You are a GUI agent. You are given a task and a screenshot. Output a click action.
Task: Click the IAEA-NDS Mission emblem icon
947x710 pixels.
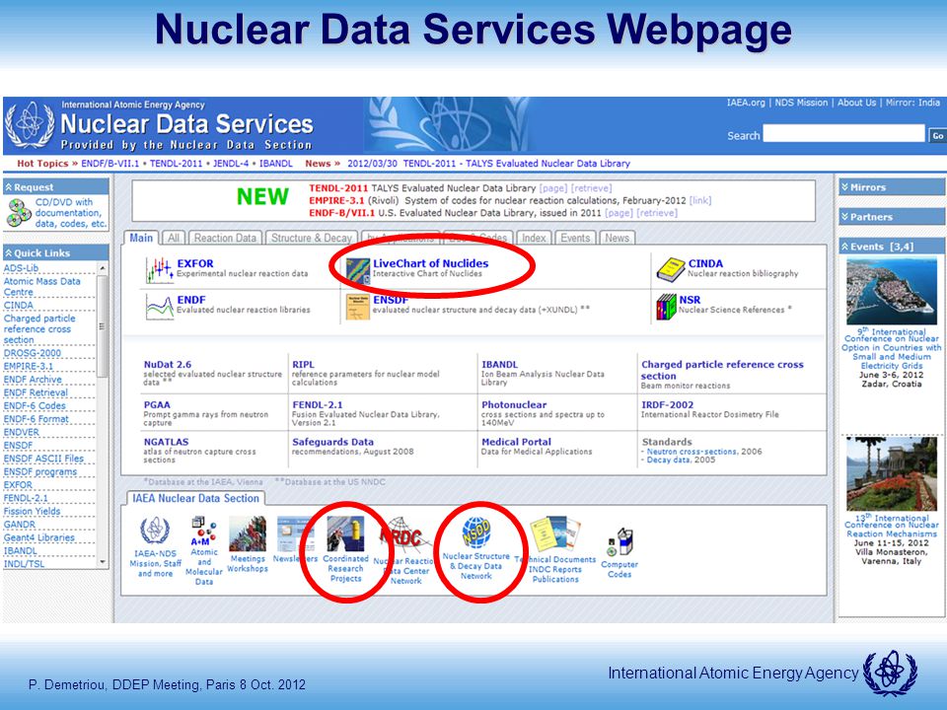click(155, 531)
